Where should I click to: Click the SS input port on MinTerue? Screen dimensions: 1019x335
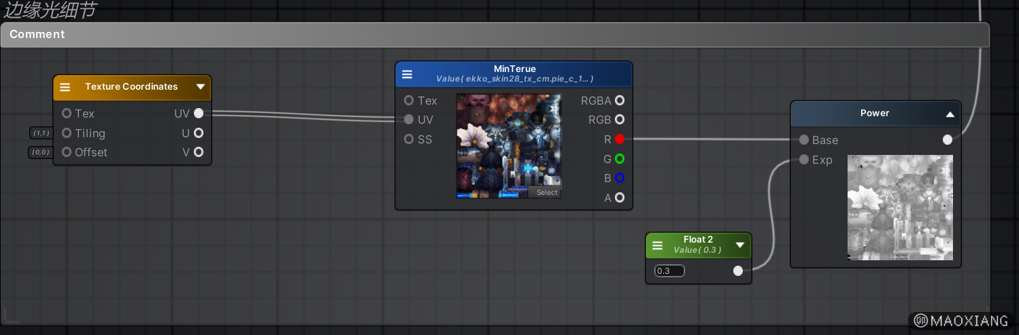coord(409,139)
